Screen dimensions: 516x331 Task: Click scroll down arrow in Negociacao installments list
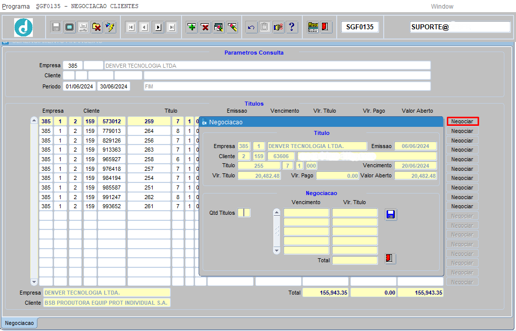point(277,251)
